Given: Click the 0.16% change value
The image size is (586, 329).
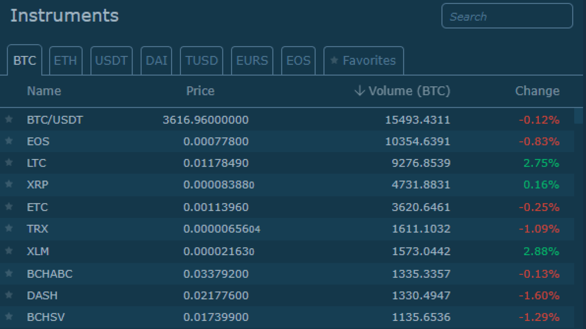Looking at the screenshot, I should tap(541, 185).
